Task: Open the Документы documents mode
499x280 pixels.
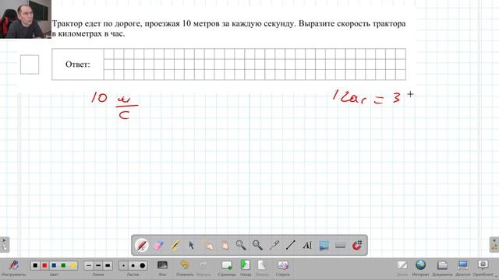Action: [442, 268]
